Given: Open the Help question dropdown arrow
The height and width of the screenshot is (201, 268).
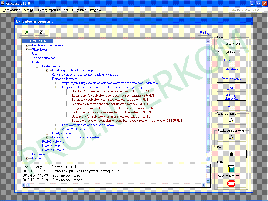Looking at the screenshot, I should pyautogui.click(x=265, y=10).
